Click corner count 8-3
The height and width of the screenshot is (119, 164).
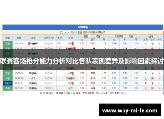point(60,43)
